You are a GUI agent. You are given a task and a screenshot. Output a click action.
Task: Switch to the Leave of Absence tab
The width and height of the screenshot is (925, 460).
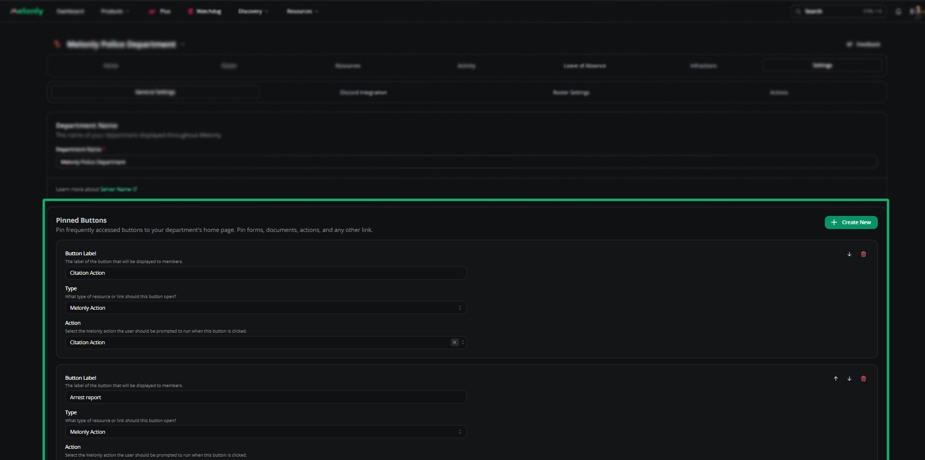[x=585, y=66]
